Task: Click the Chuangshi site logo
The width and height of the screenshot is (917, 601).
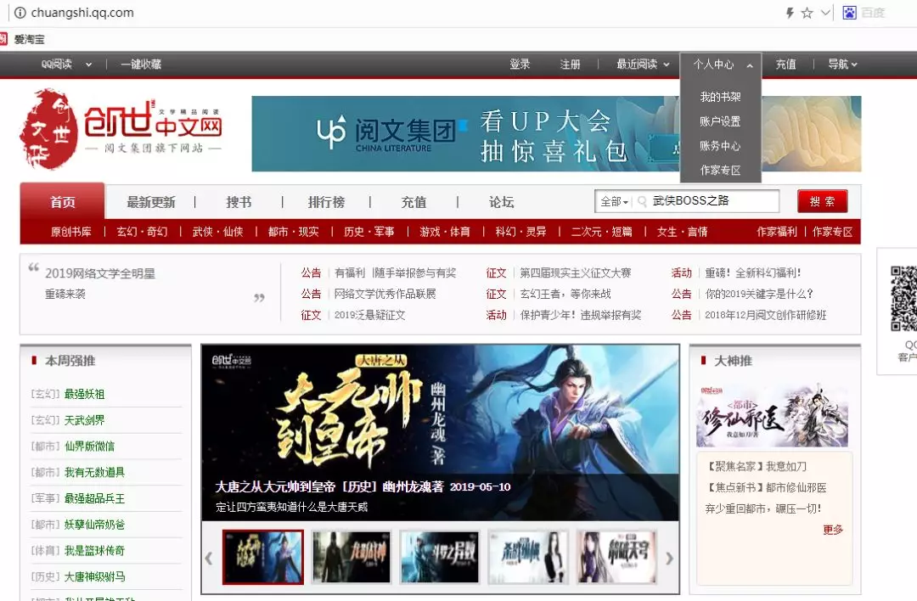Action: coord(121,127)
